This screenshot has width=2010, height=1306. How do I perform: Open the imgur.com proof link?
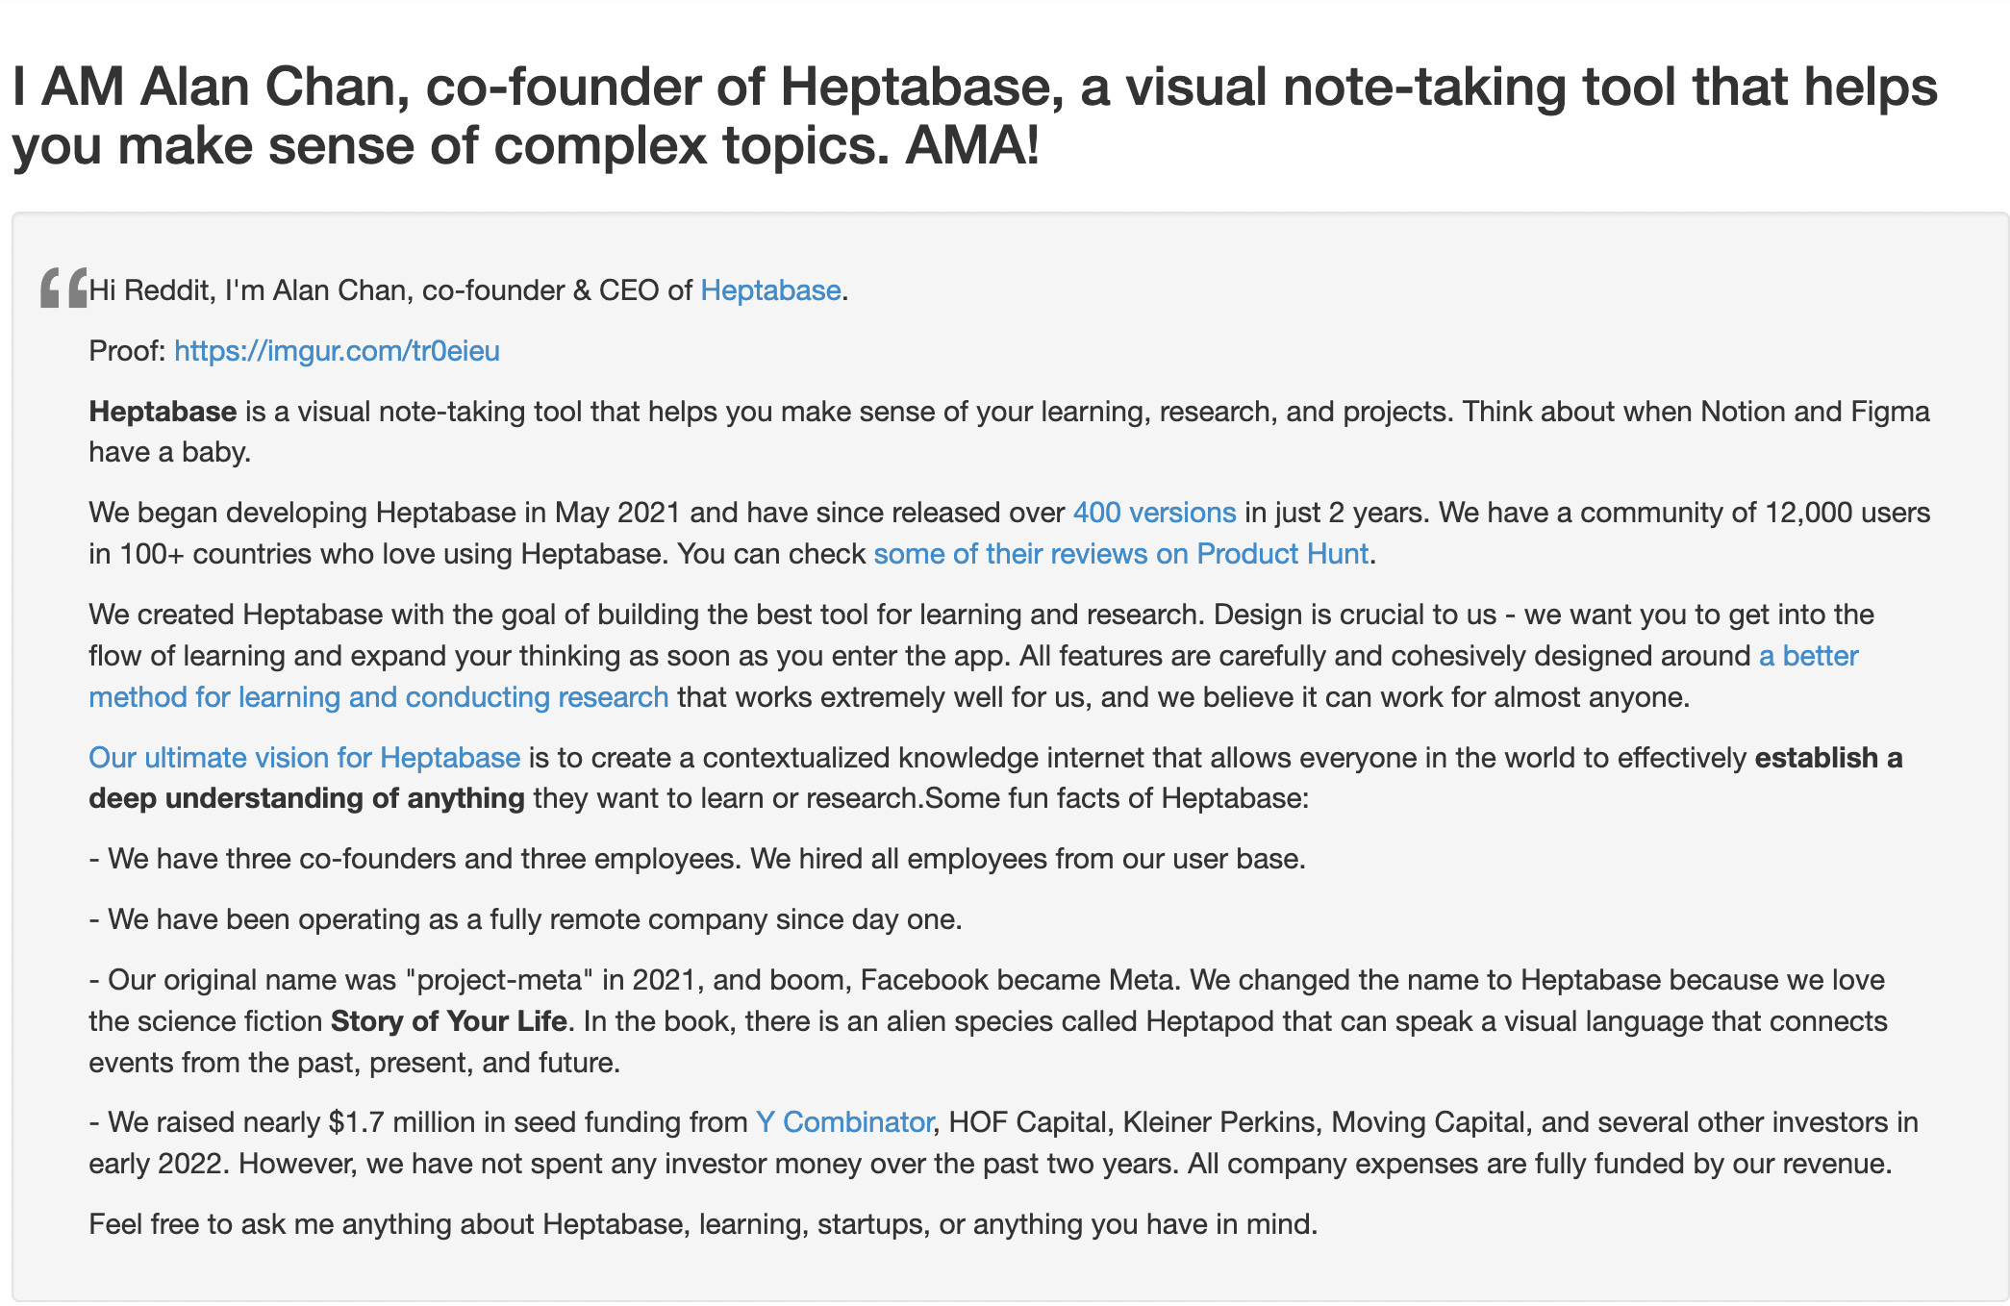[337, 351]
